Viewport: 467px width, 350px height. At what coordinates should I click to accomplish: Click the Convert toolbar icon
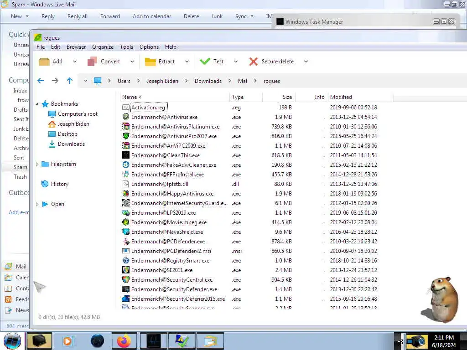pos(92,62)
